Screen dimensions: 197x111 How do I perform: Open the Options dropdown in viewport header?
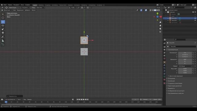pos(159,8)
